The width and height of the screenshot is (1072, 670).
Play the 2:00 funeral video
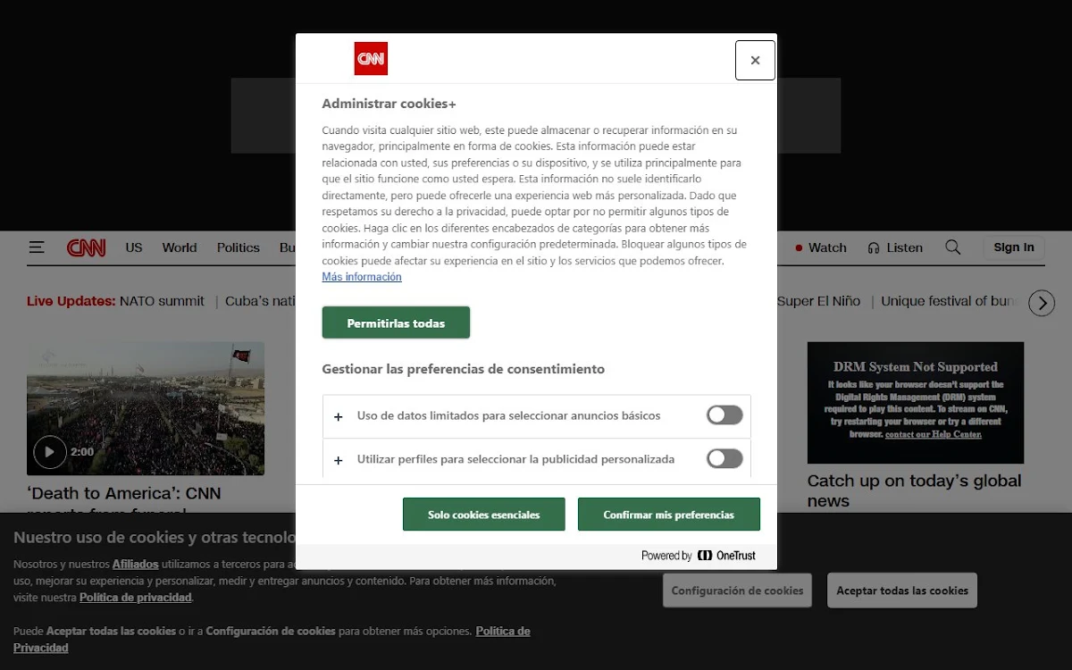click(50, 452)
